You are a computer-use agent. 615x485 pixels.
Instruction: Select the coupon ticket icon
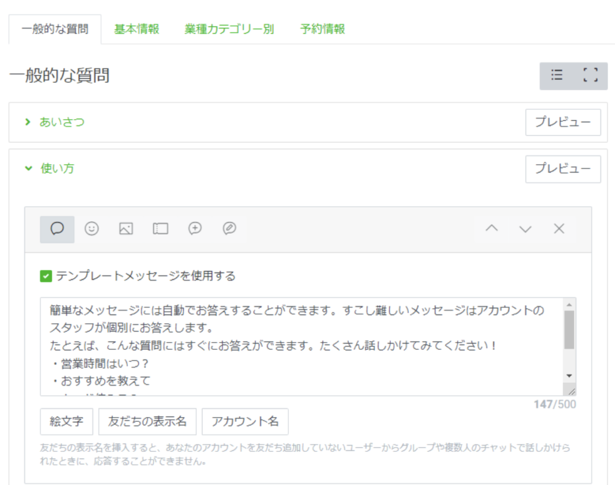160,229
